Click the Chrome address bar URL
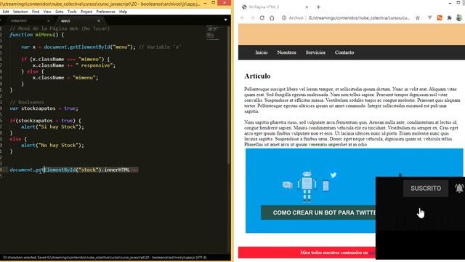 [x=359, y=17]
